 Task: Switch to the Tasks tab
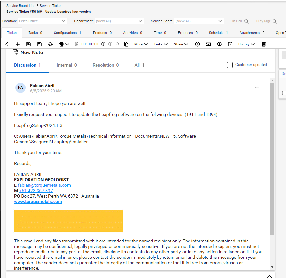pos(35,33)
